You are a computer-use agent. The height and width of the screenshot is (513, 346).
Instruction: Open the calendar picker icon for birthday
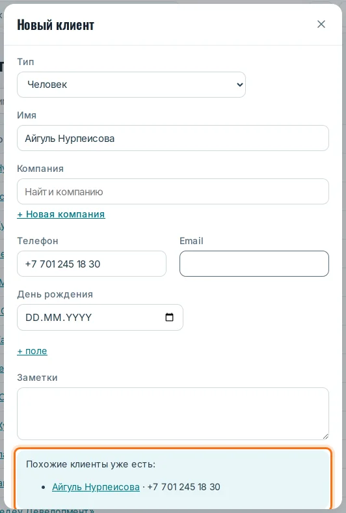pos(169,317)
